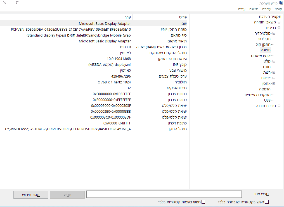Expand the קלט tree node
Viewport: 284px width, 207px height.
(x=274, y=61)
